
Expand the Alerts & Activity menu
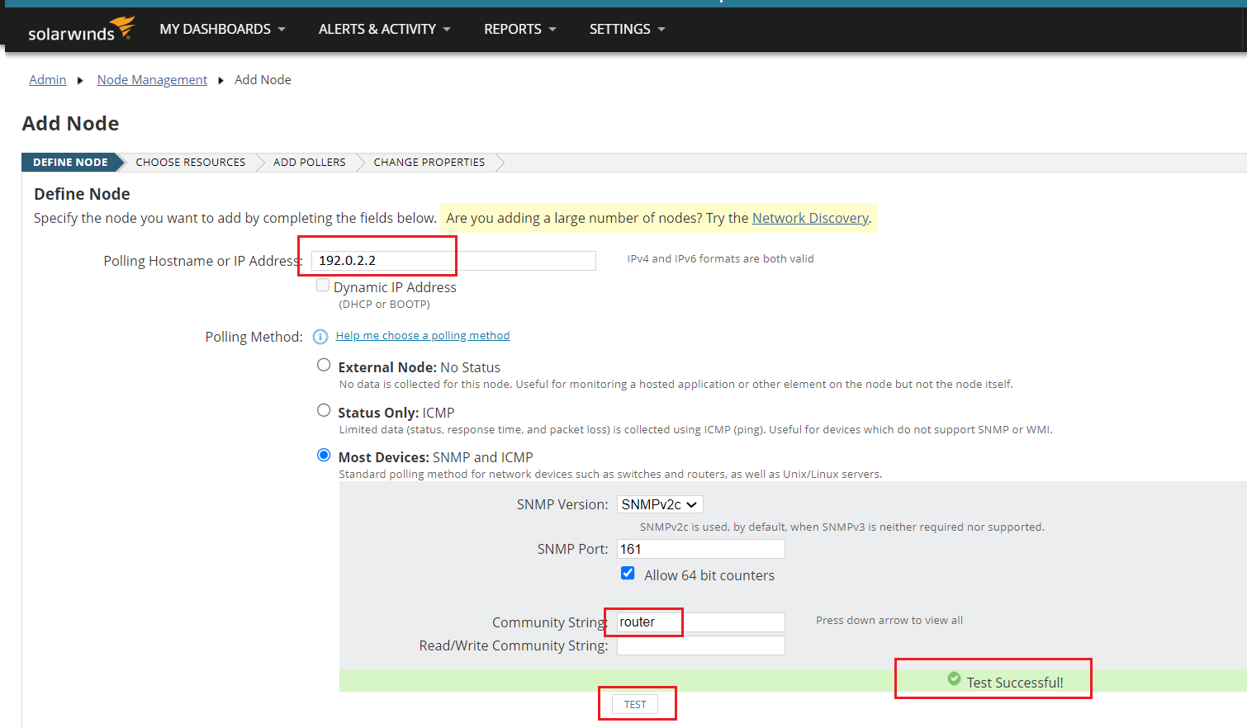(384, 30)
